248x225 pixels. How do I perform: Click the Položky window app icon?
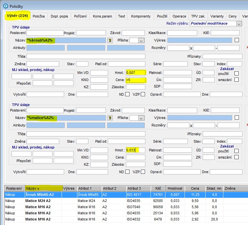point(6,6)
